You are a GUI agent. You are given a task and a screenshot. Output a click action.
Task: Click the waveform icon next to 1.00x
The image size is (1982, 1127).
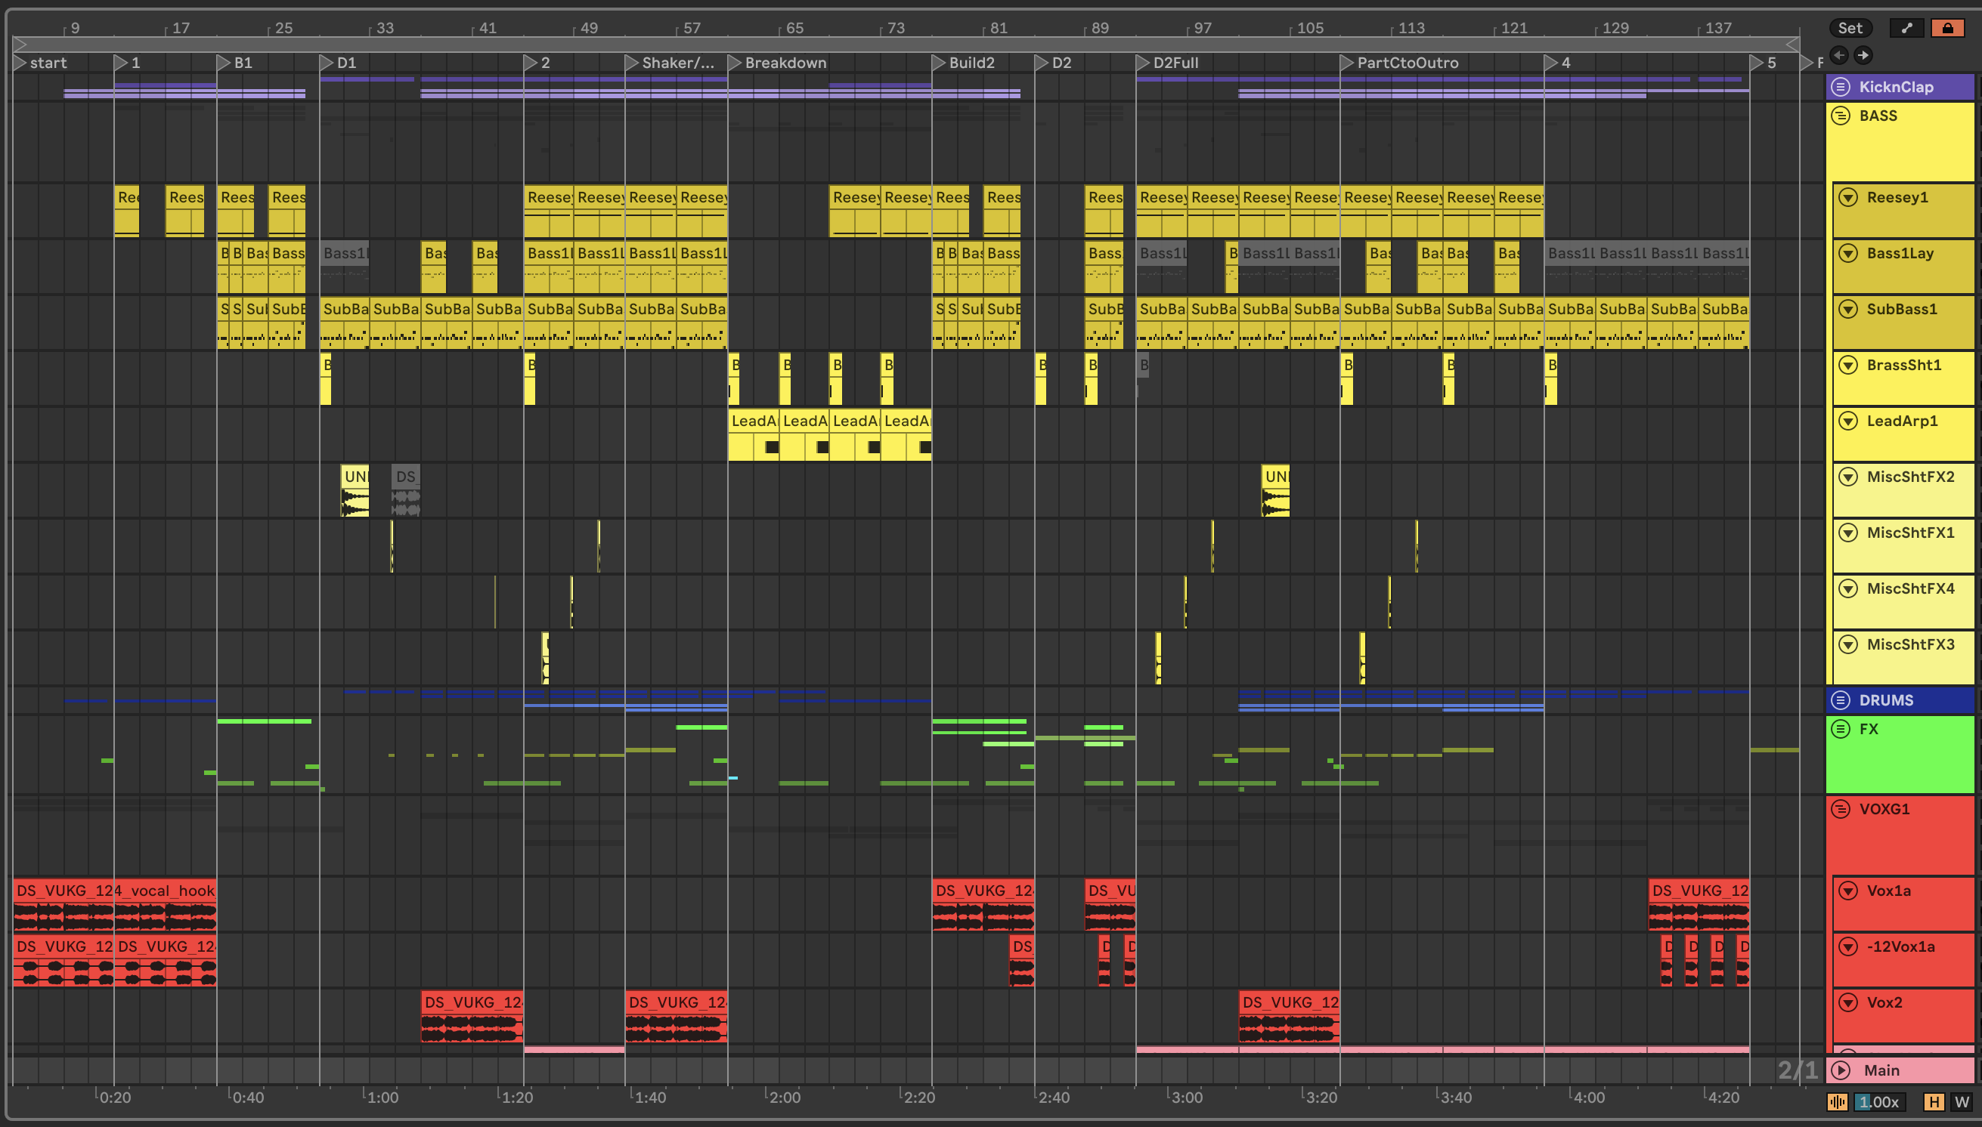(x=1837, y=1102)
